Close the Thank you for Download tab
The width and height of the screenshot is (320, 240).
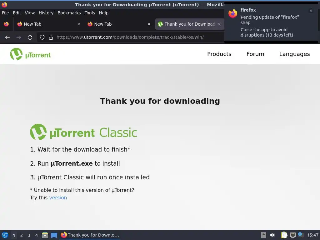click(x=219, y=24)
